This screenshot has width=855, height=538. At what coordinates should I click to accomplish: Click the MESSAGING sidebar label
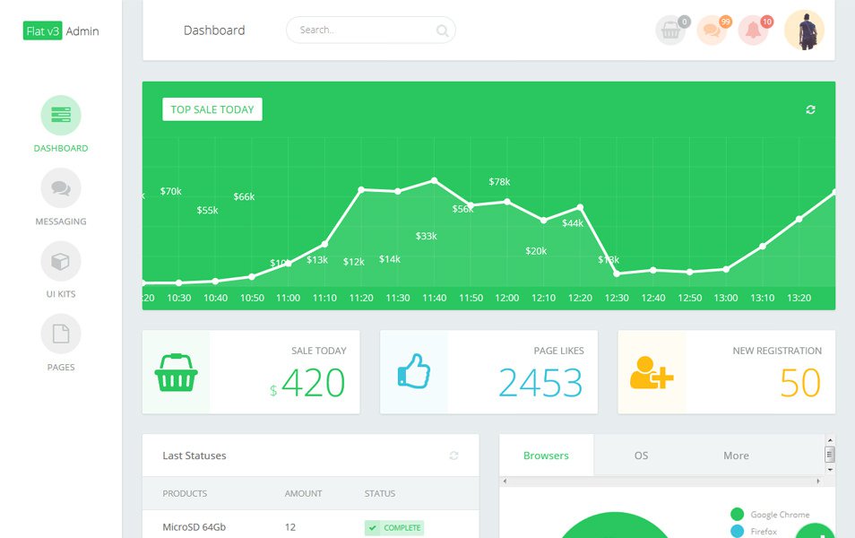[61, 221]
